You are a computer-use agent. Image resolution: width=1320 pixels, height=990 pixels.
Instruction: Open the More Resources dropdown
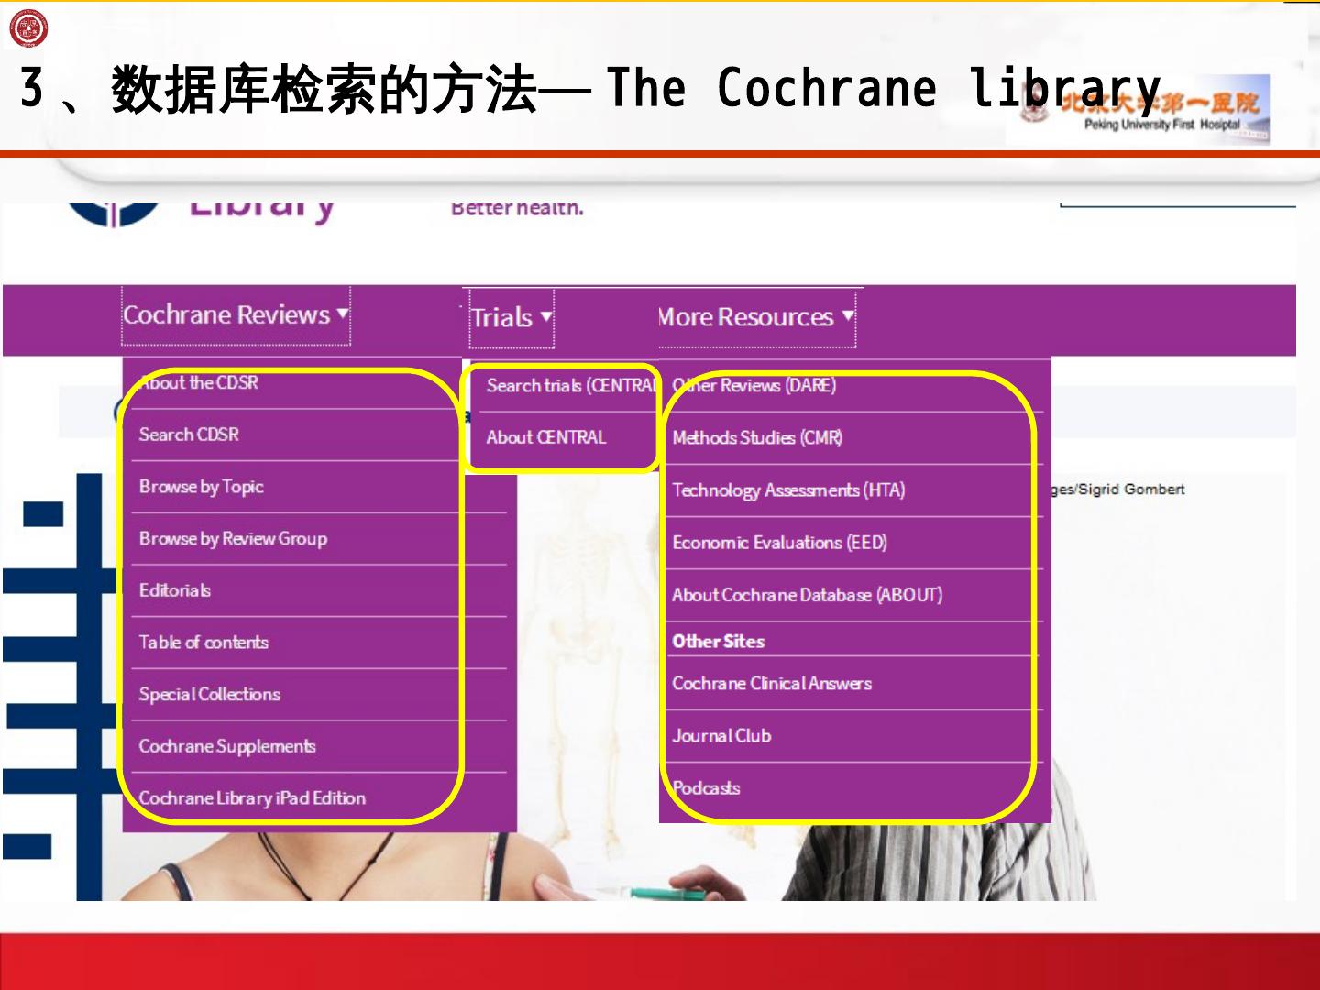756,317
